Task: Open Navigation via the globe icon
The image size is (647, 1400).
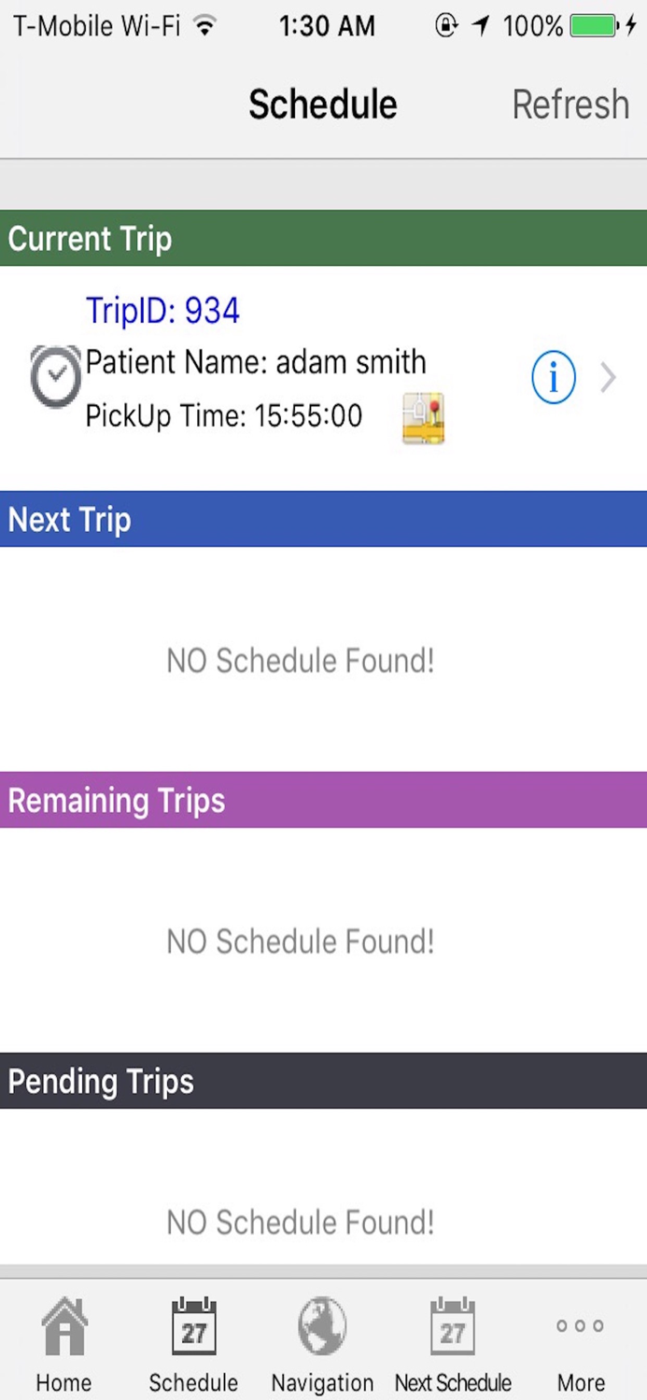Action: click(322, 1326)
